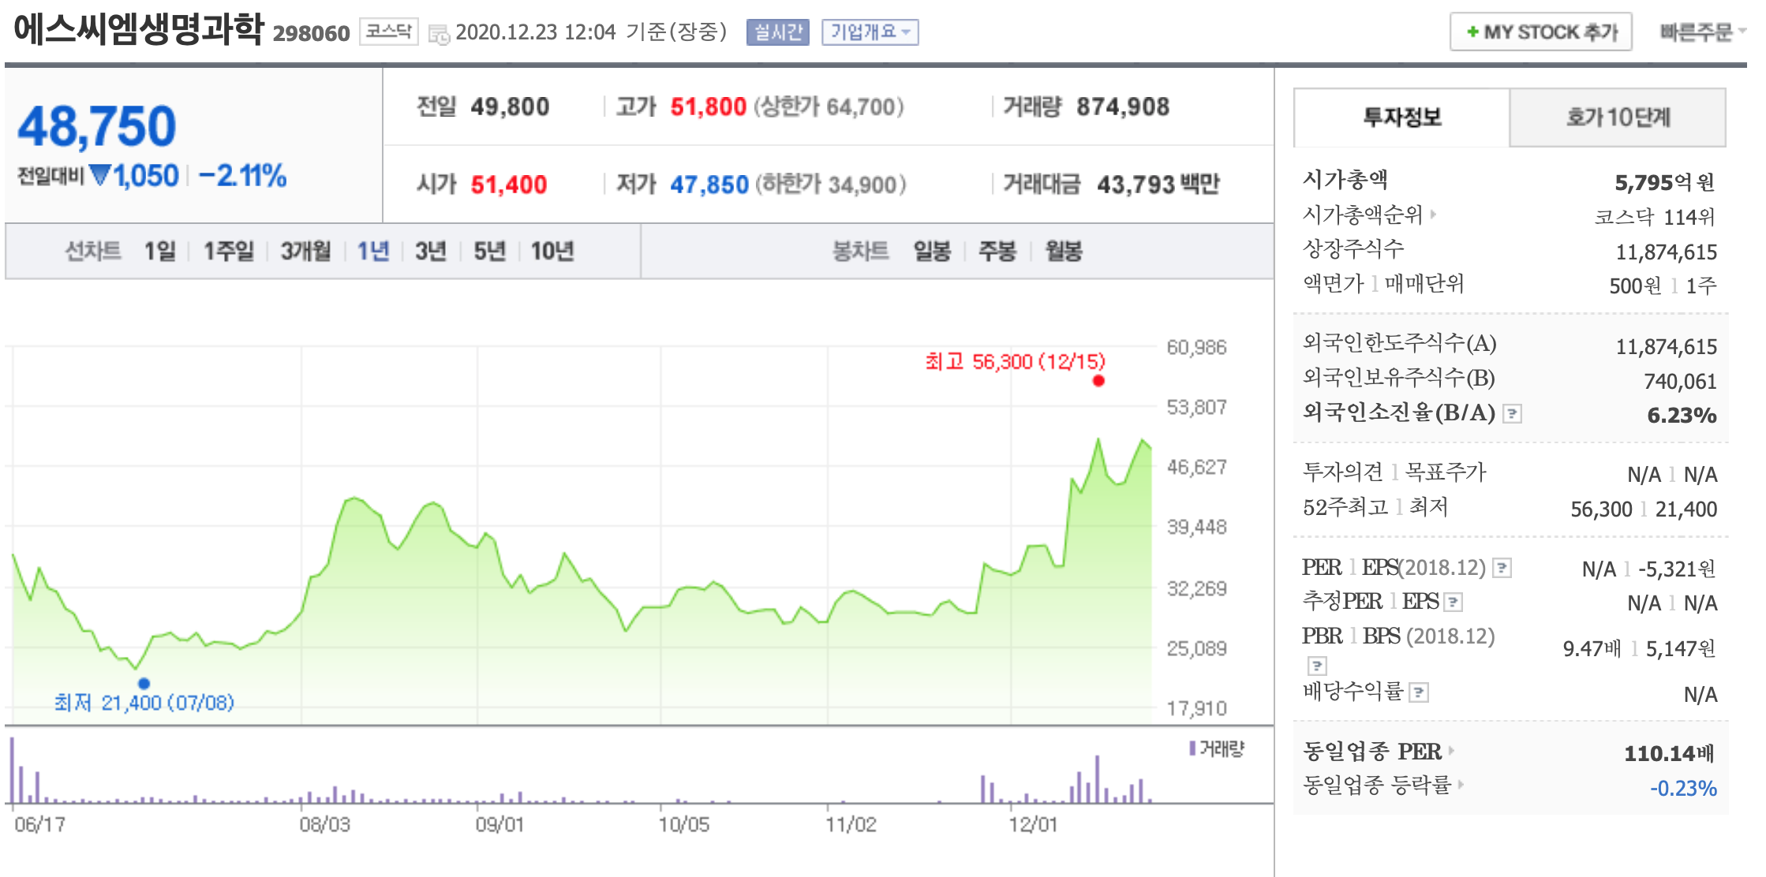Show the 월봉 candlestick chart
This screenshot has height=877, width=1766.
click(1064, 251)
